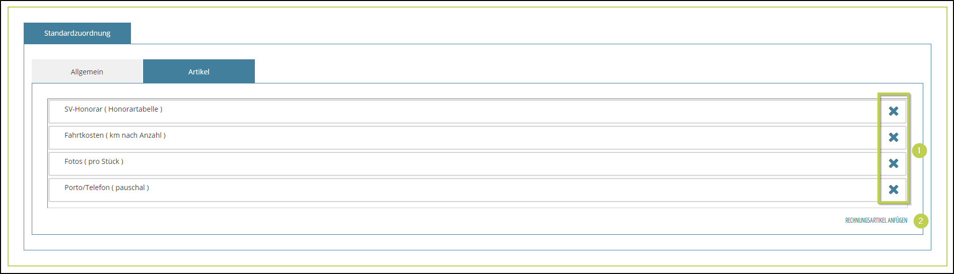The width and height of the screenshot is (954, 274).
Task: Click the empty strip below the Porto/Telefon row
Action: 453,205
